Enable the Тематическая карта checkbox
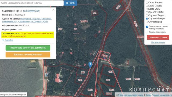Image resolution: width=172 pixels, height=97 pixels. 147,32
